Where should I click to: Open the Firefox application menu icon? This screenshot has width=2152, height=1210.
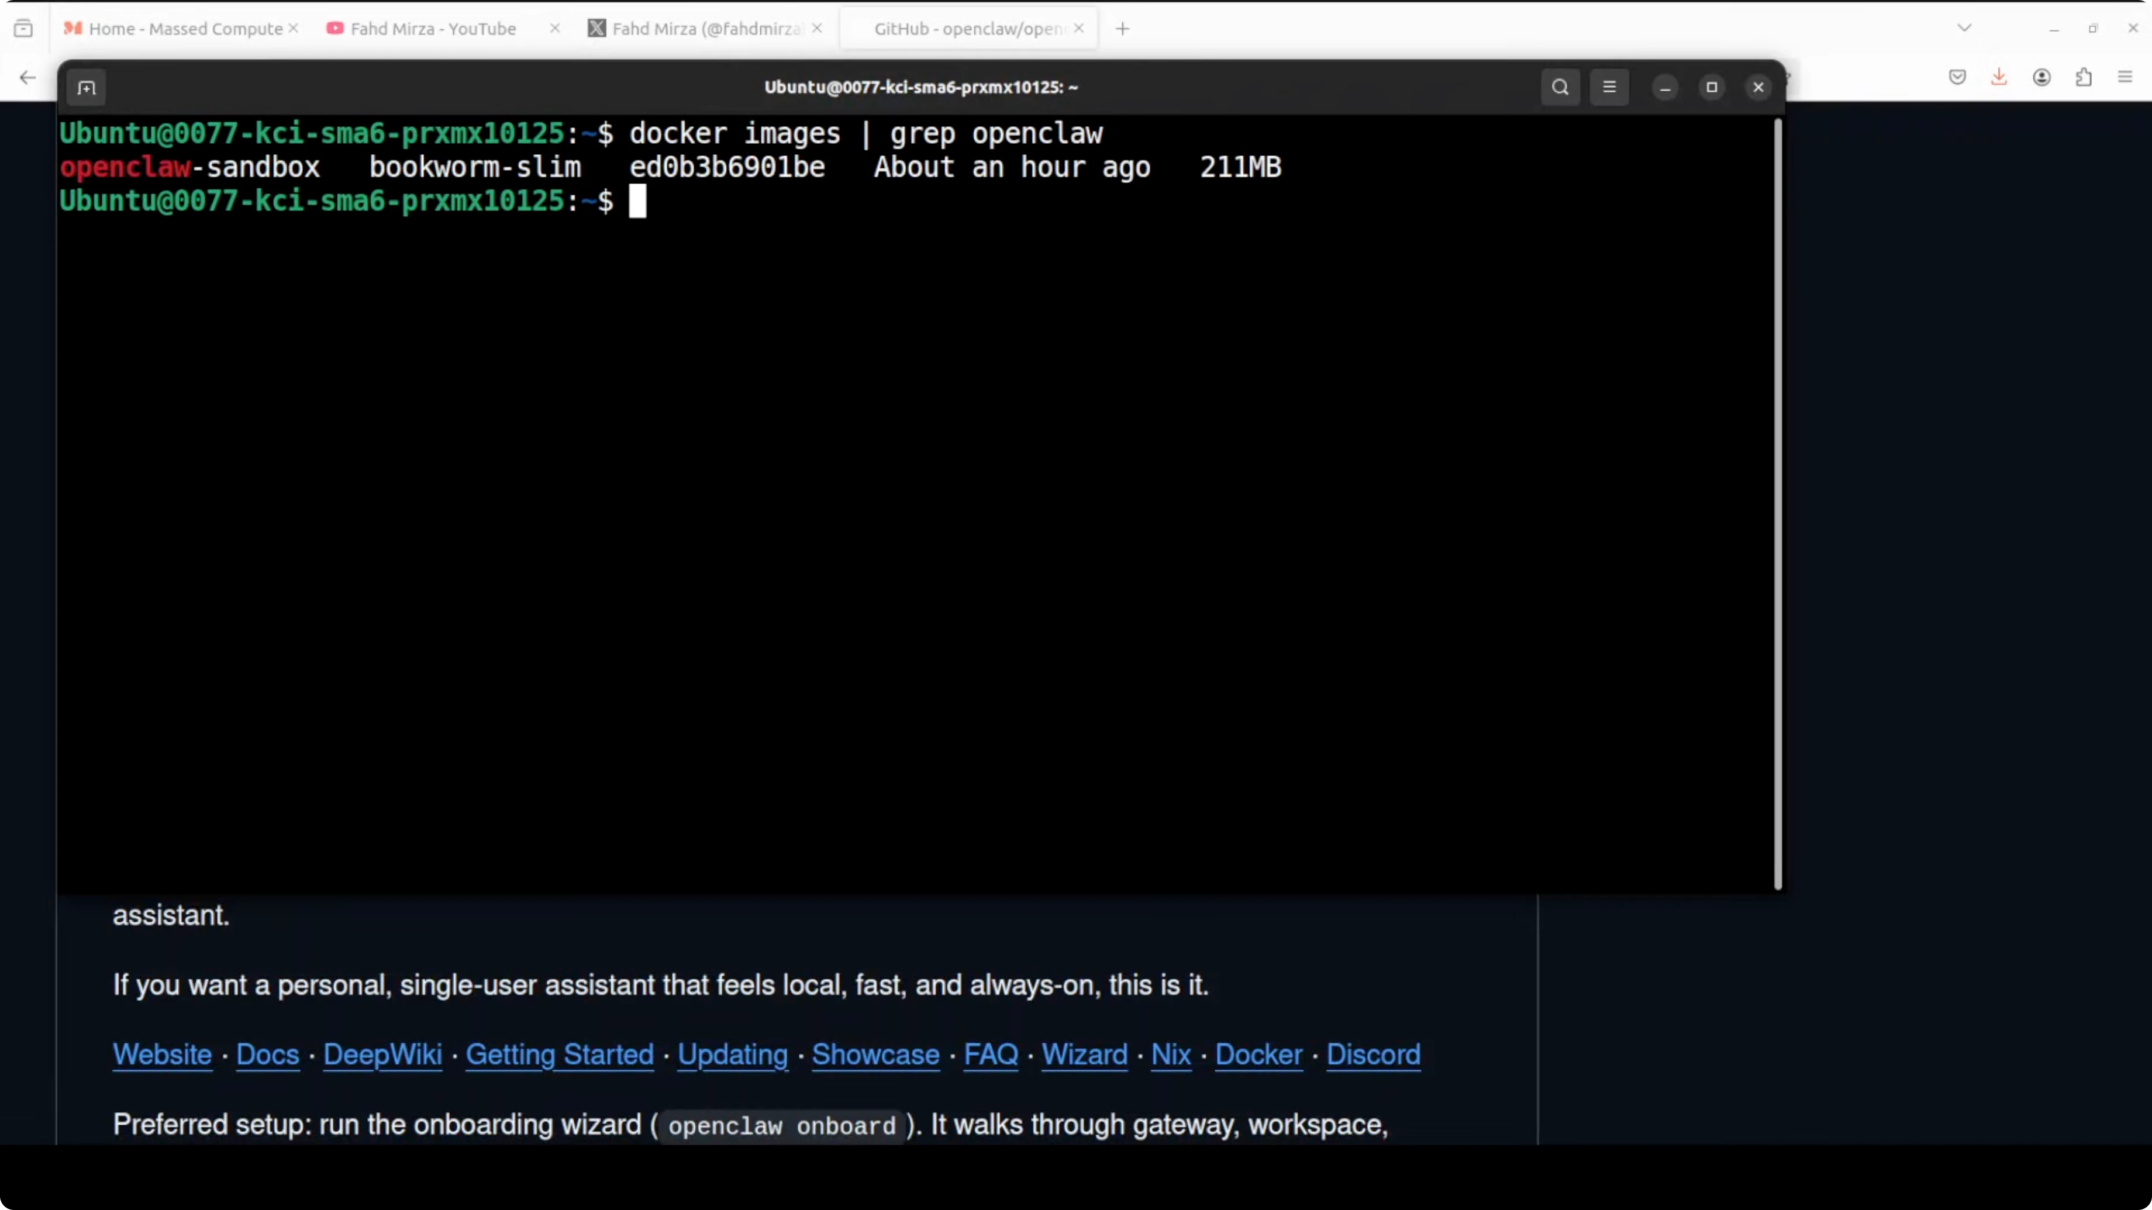2125,77
